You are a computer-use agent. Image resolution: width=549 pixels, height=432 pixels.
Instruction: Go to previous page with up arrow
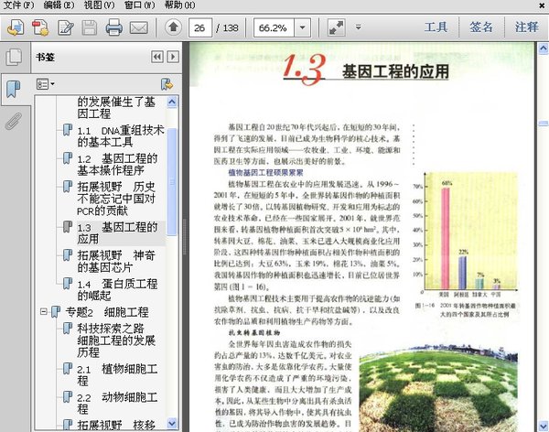(x=173, y=27)
